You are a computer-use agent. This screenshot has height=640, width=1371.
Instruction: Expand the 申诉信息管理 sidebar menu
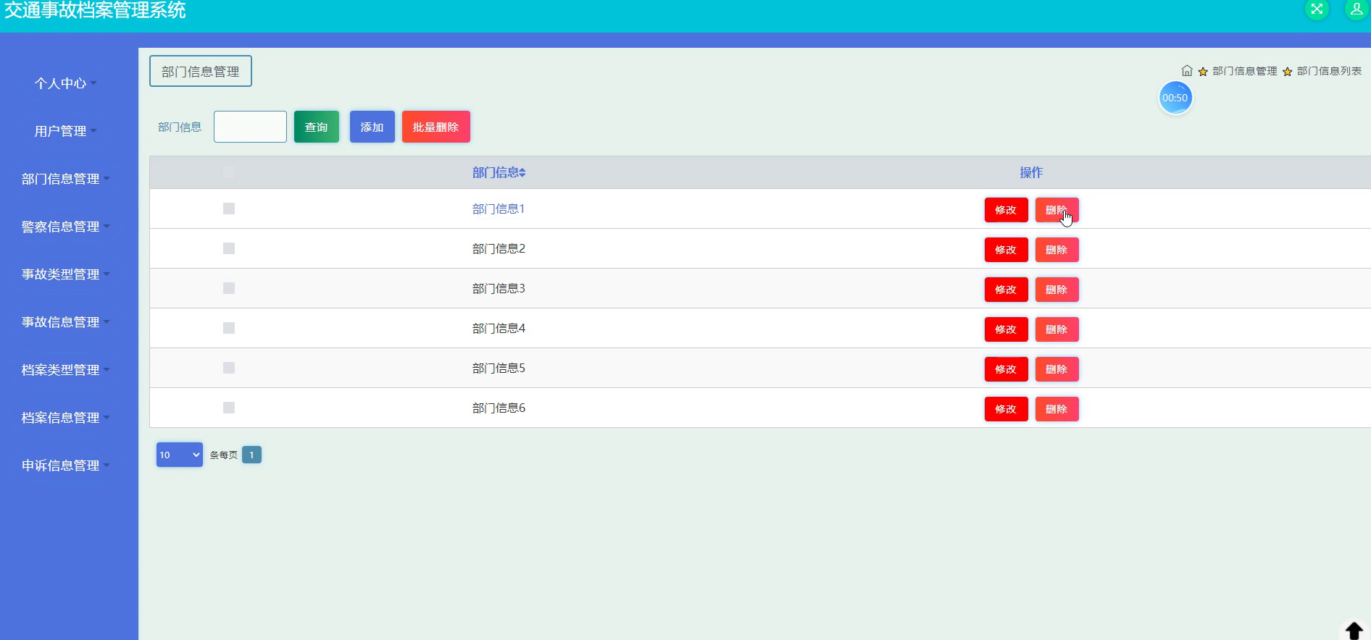click(65, 466)
